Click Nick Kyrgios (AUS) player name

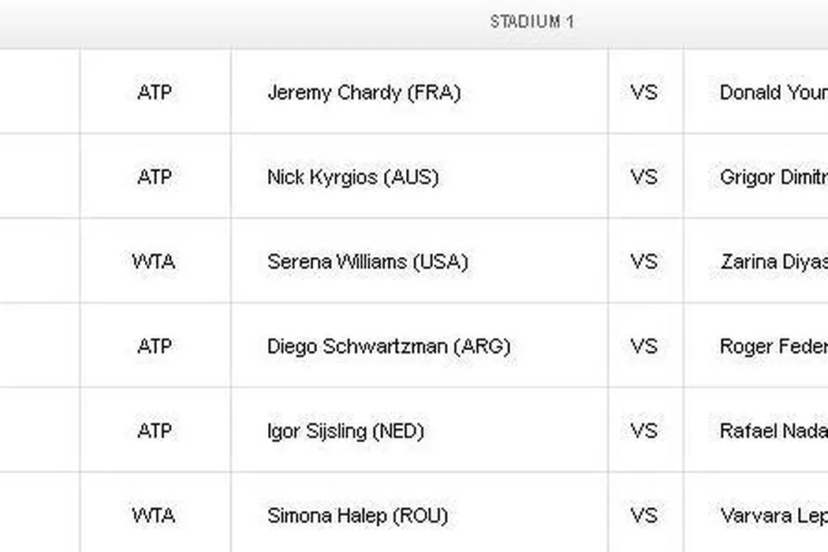tap(352, 177)
